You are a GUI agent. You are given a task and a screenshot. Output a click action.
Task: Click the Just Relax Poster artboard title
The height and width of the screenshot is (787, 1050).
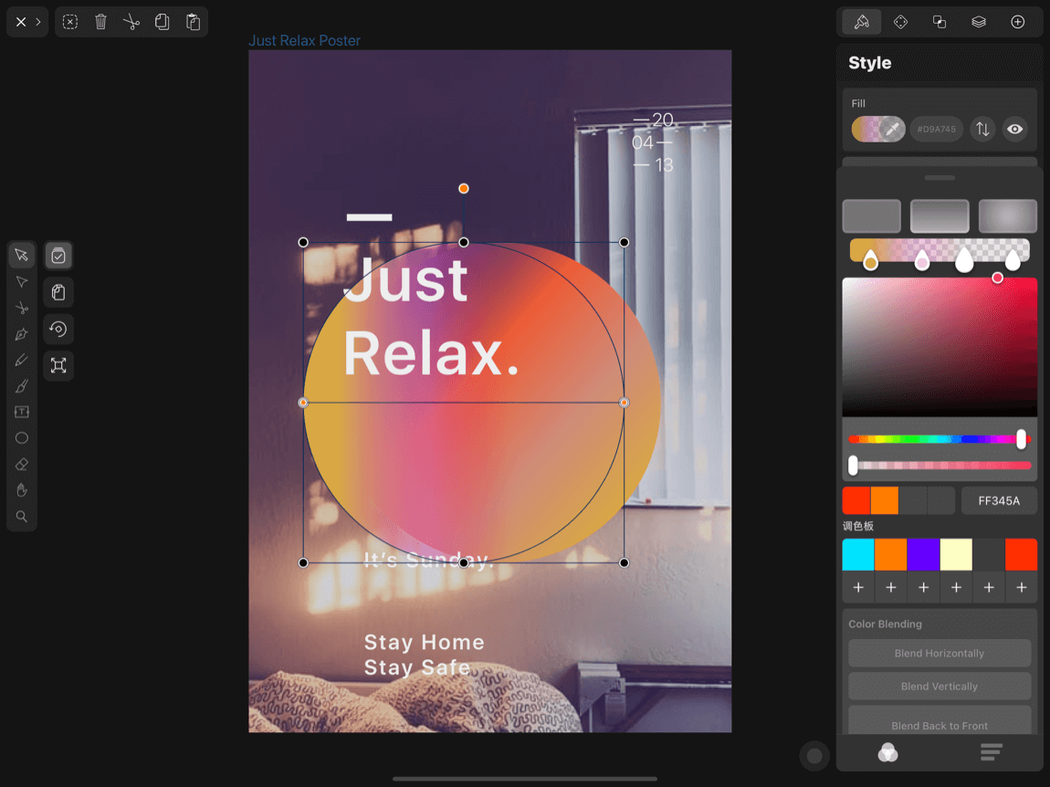[x=305, y=41]
